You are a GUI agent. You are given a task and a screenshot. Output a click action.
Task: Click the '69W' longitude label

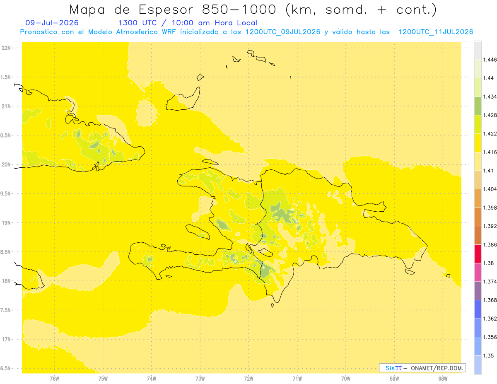[x=394, y=378]
